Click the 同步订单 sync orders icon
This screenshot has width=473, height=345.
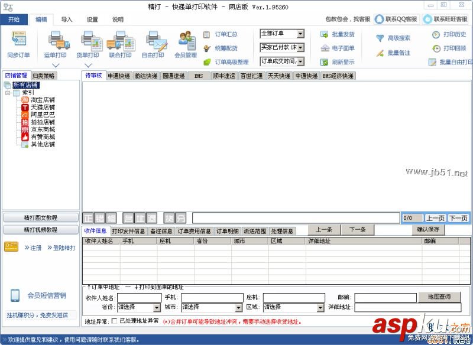tap(18, 44)
